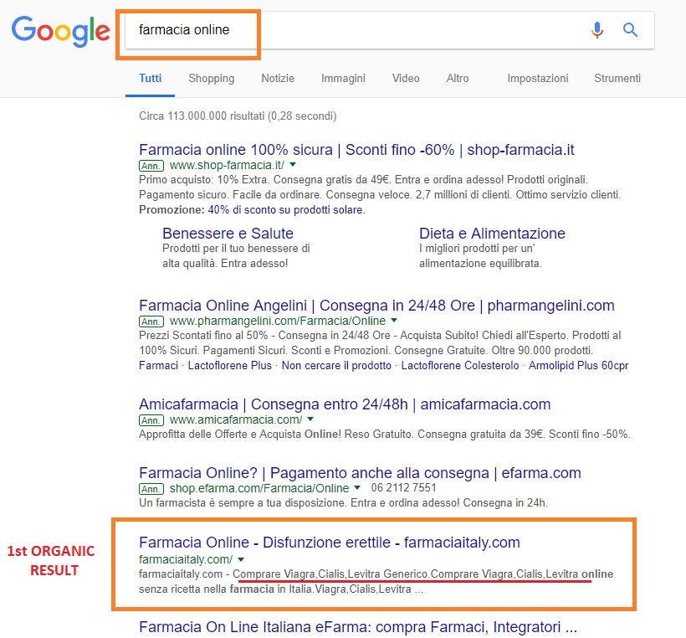Open the Video tab
686x638 pixels.
406,79
